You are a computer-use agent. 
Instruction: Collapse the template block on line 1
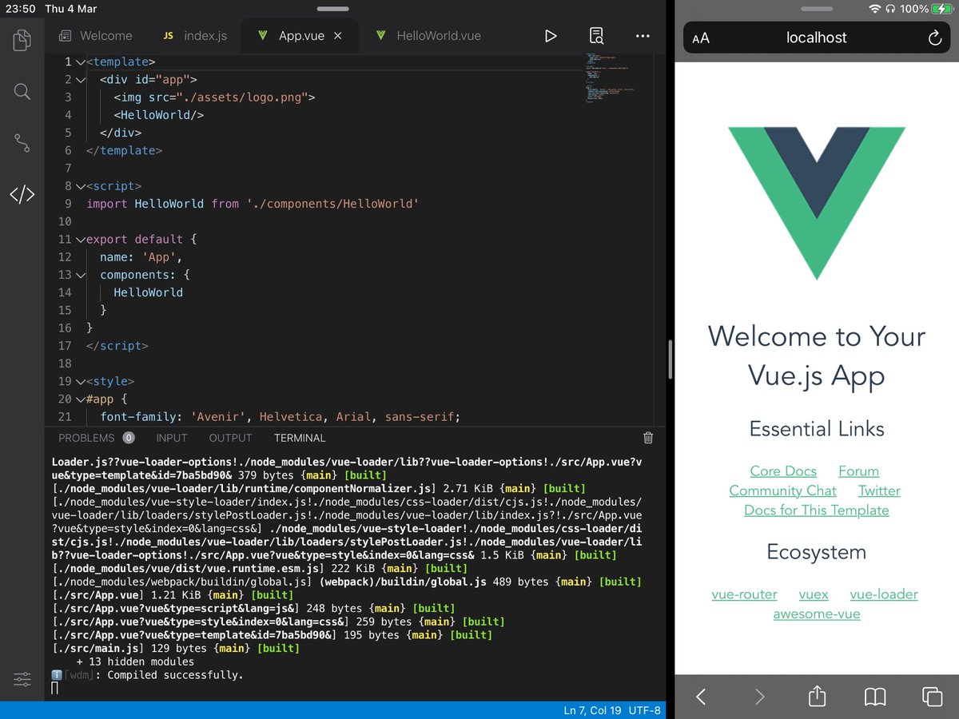pyautogui.click(x=80, y=62)
